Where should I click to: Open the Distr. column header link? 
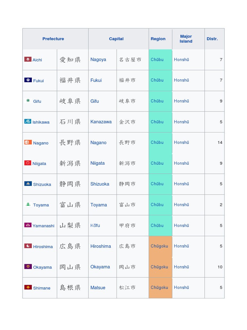212,39
